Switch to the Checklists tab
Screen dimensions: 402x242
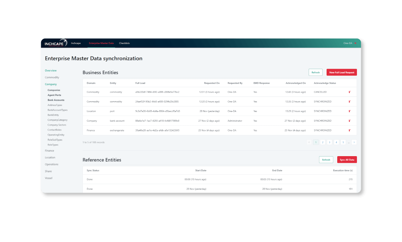[x=124, y=43]
